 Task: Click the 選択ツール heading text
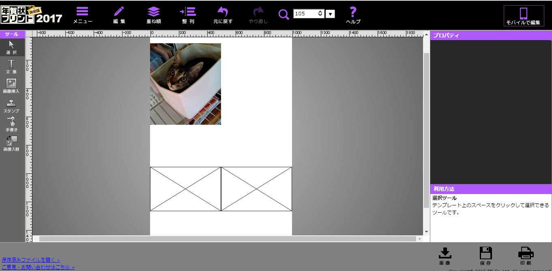445,198
